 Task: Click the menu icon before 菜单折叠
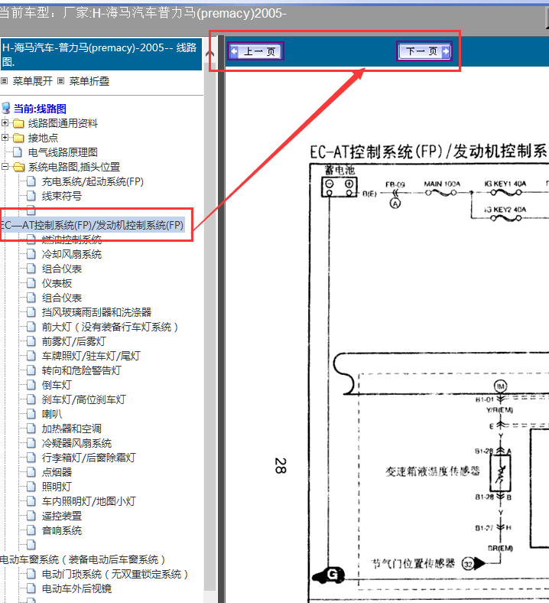60,81
